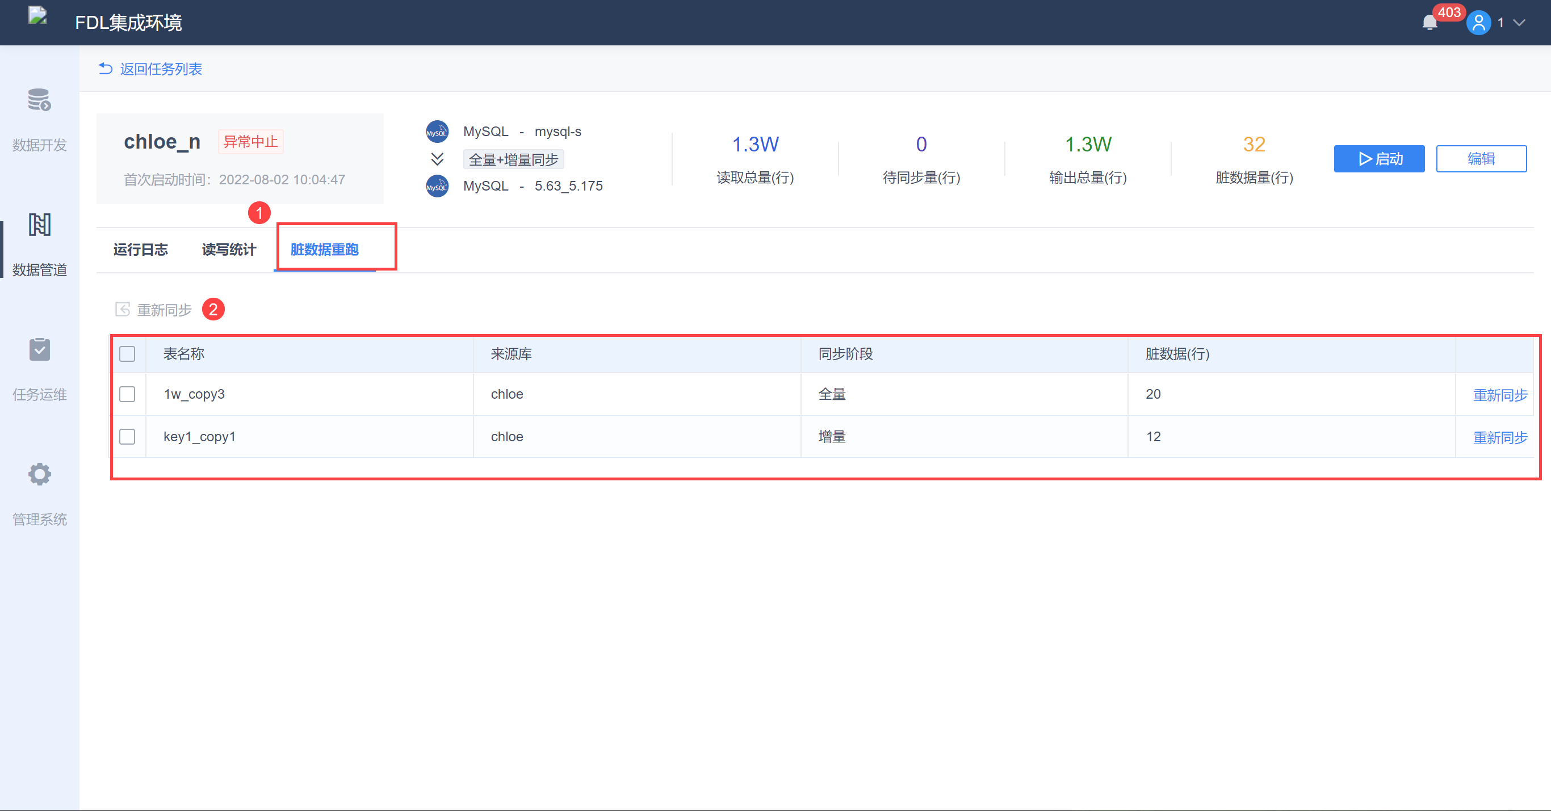This screenshot has width=1551, height=811.
Task: Check the key1_copy1 row checkbox
Action: [x=127, y=437]
